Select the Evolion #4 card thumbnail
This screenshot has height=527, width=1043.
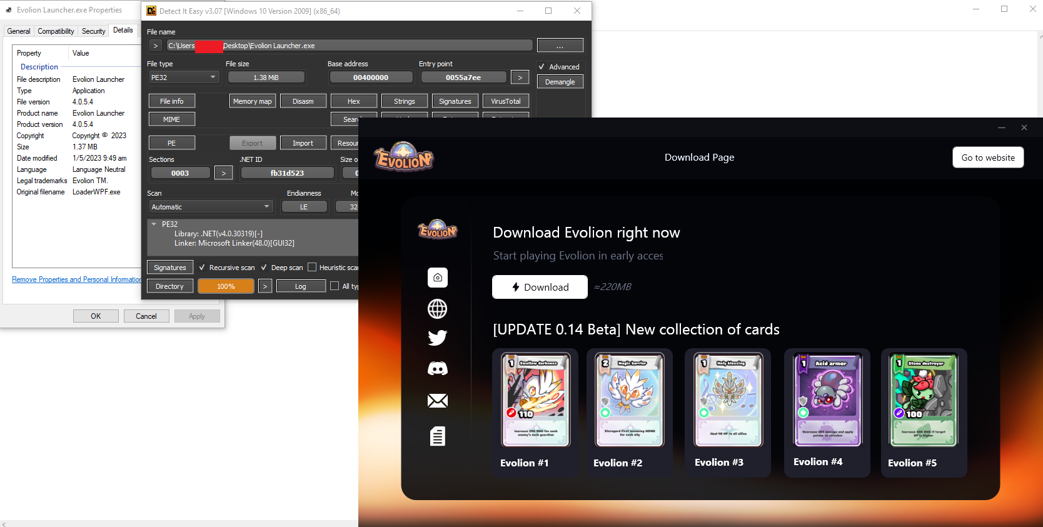coord(827,399)
